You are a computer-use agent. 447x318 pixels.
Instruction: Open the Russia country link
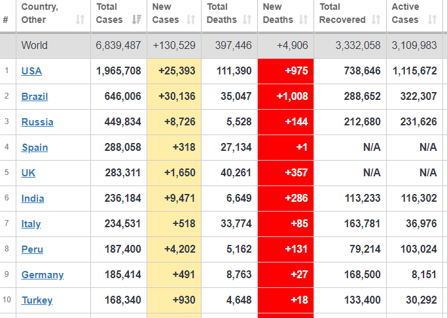point(37,121)
